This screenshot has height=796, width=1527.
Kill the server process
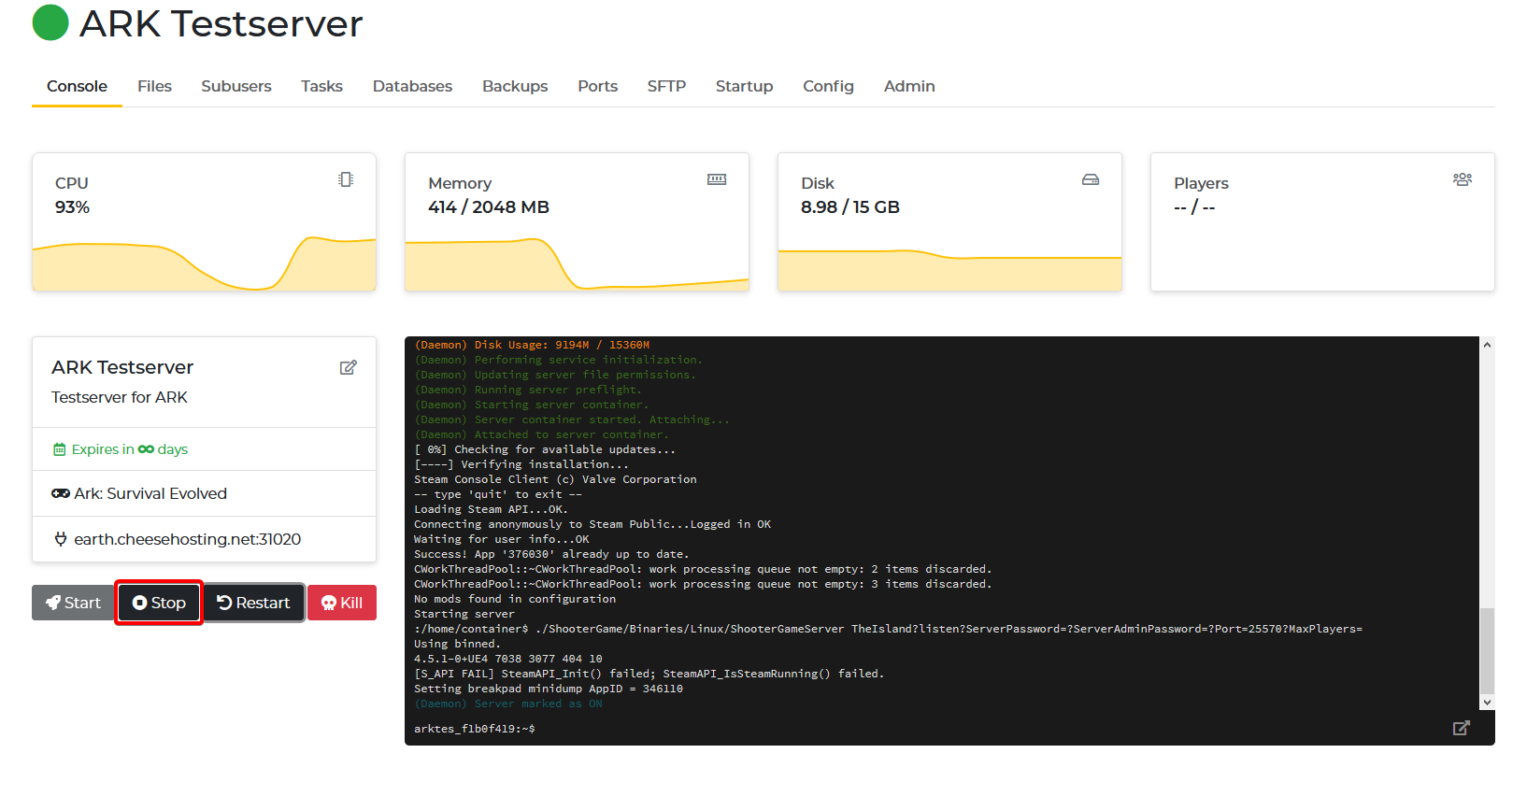point(342,603)
